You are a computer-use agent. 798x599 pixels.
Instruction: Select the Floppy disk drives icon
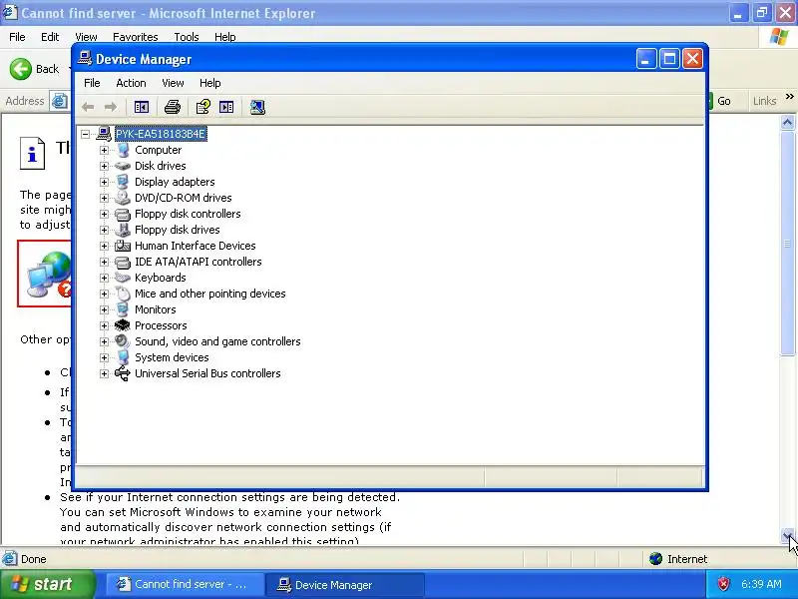[123, 230]
